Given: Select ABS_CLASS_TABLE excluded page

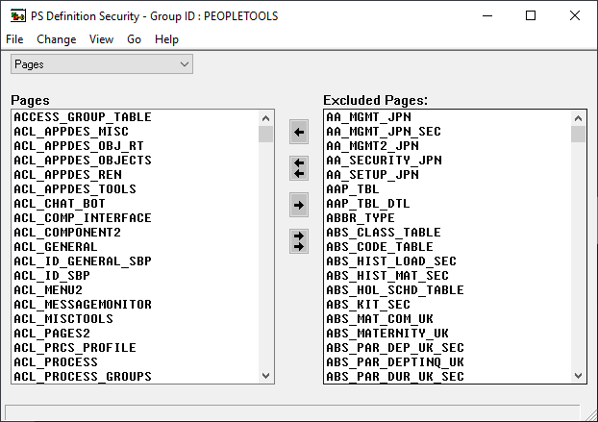Looking at the screenshot, I should click(x=448, y=233).
